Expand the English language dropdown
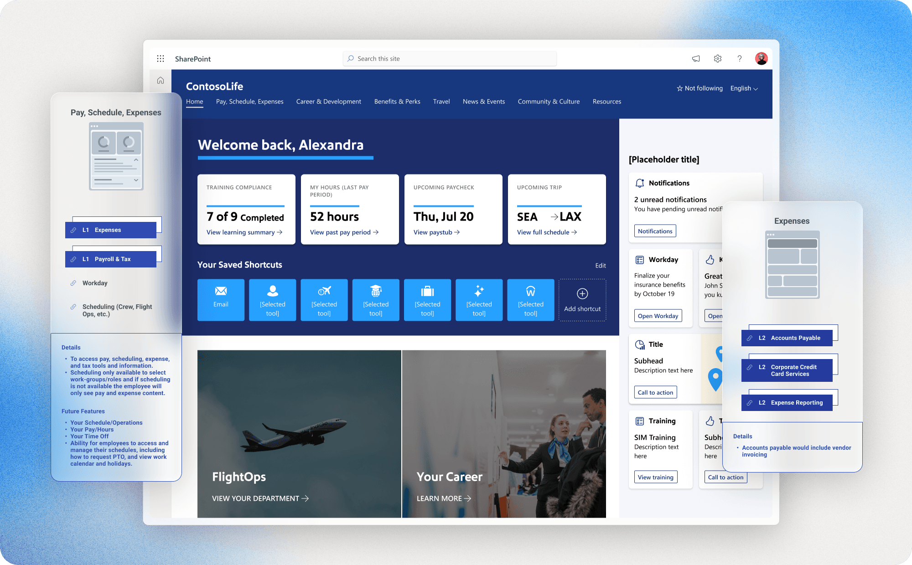 click(x=744, y=88)
